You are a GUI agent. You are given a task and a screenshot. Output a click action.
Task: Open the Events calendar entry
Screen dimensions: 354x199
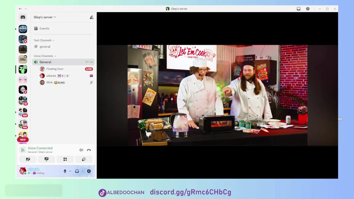(x=41, y=28)
